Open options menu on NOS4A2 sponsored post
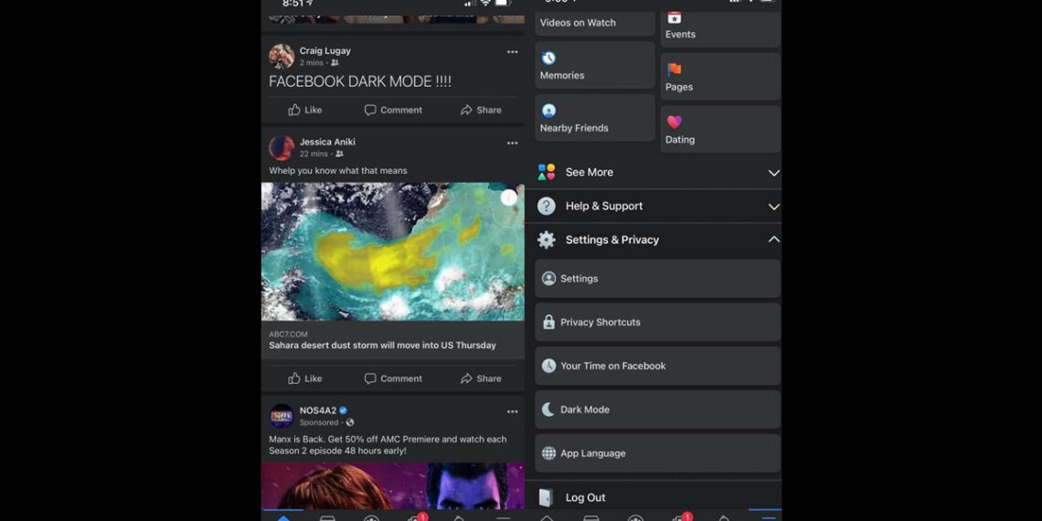Viewport: 1042px width, 521px height. tap(512, 412)
